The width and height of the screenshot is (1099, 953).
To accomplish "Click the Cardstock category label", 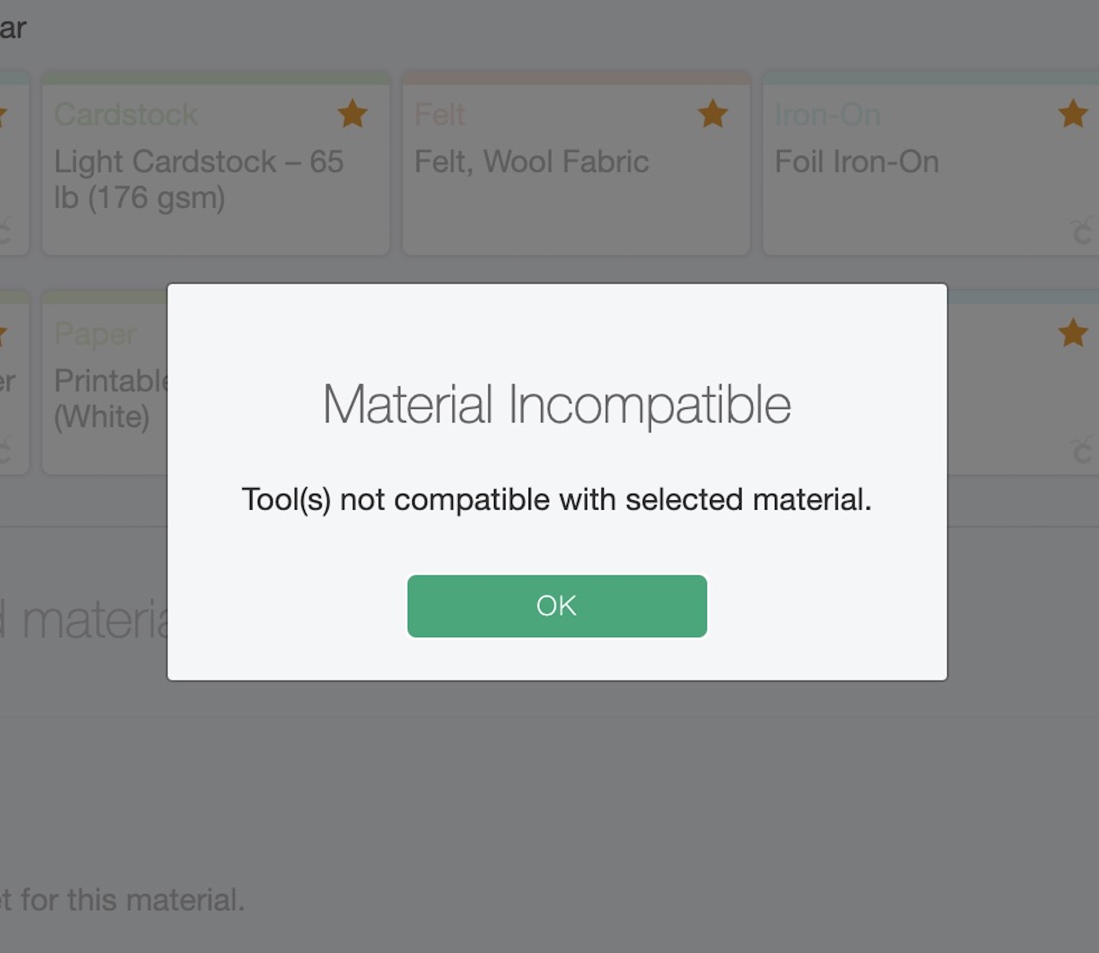I will (x=126, y=114).
